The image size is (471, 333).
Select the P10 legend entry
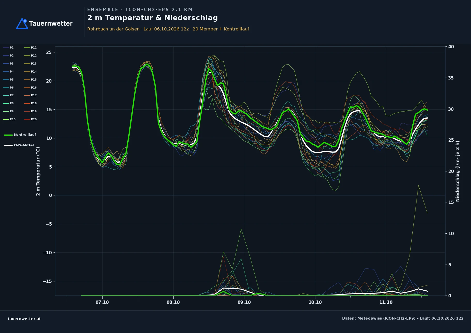(9, 119)
